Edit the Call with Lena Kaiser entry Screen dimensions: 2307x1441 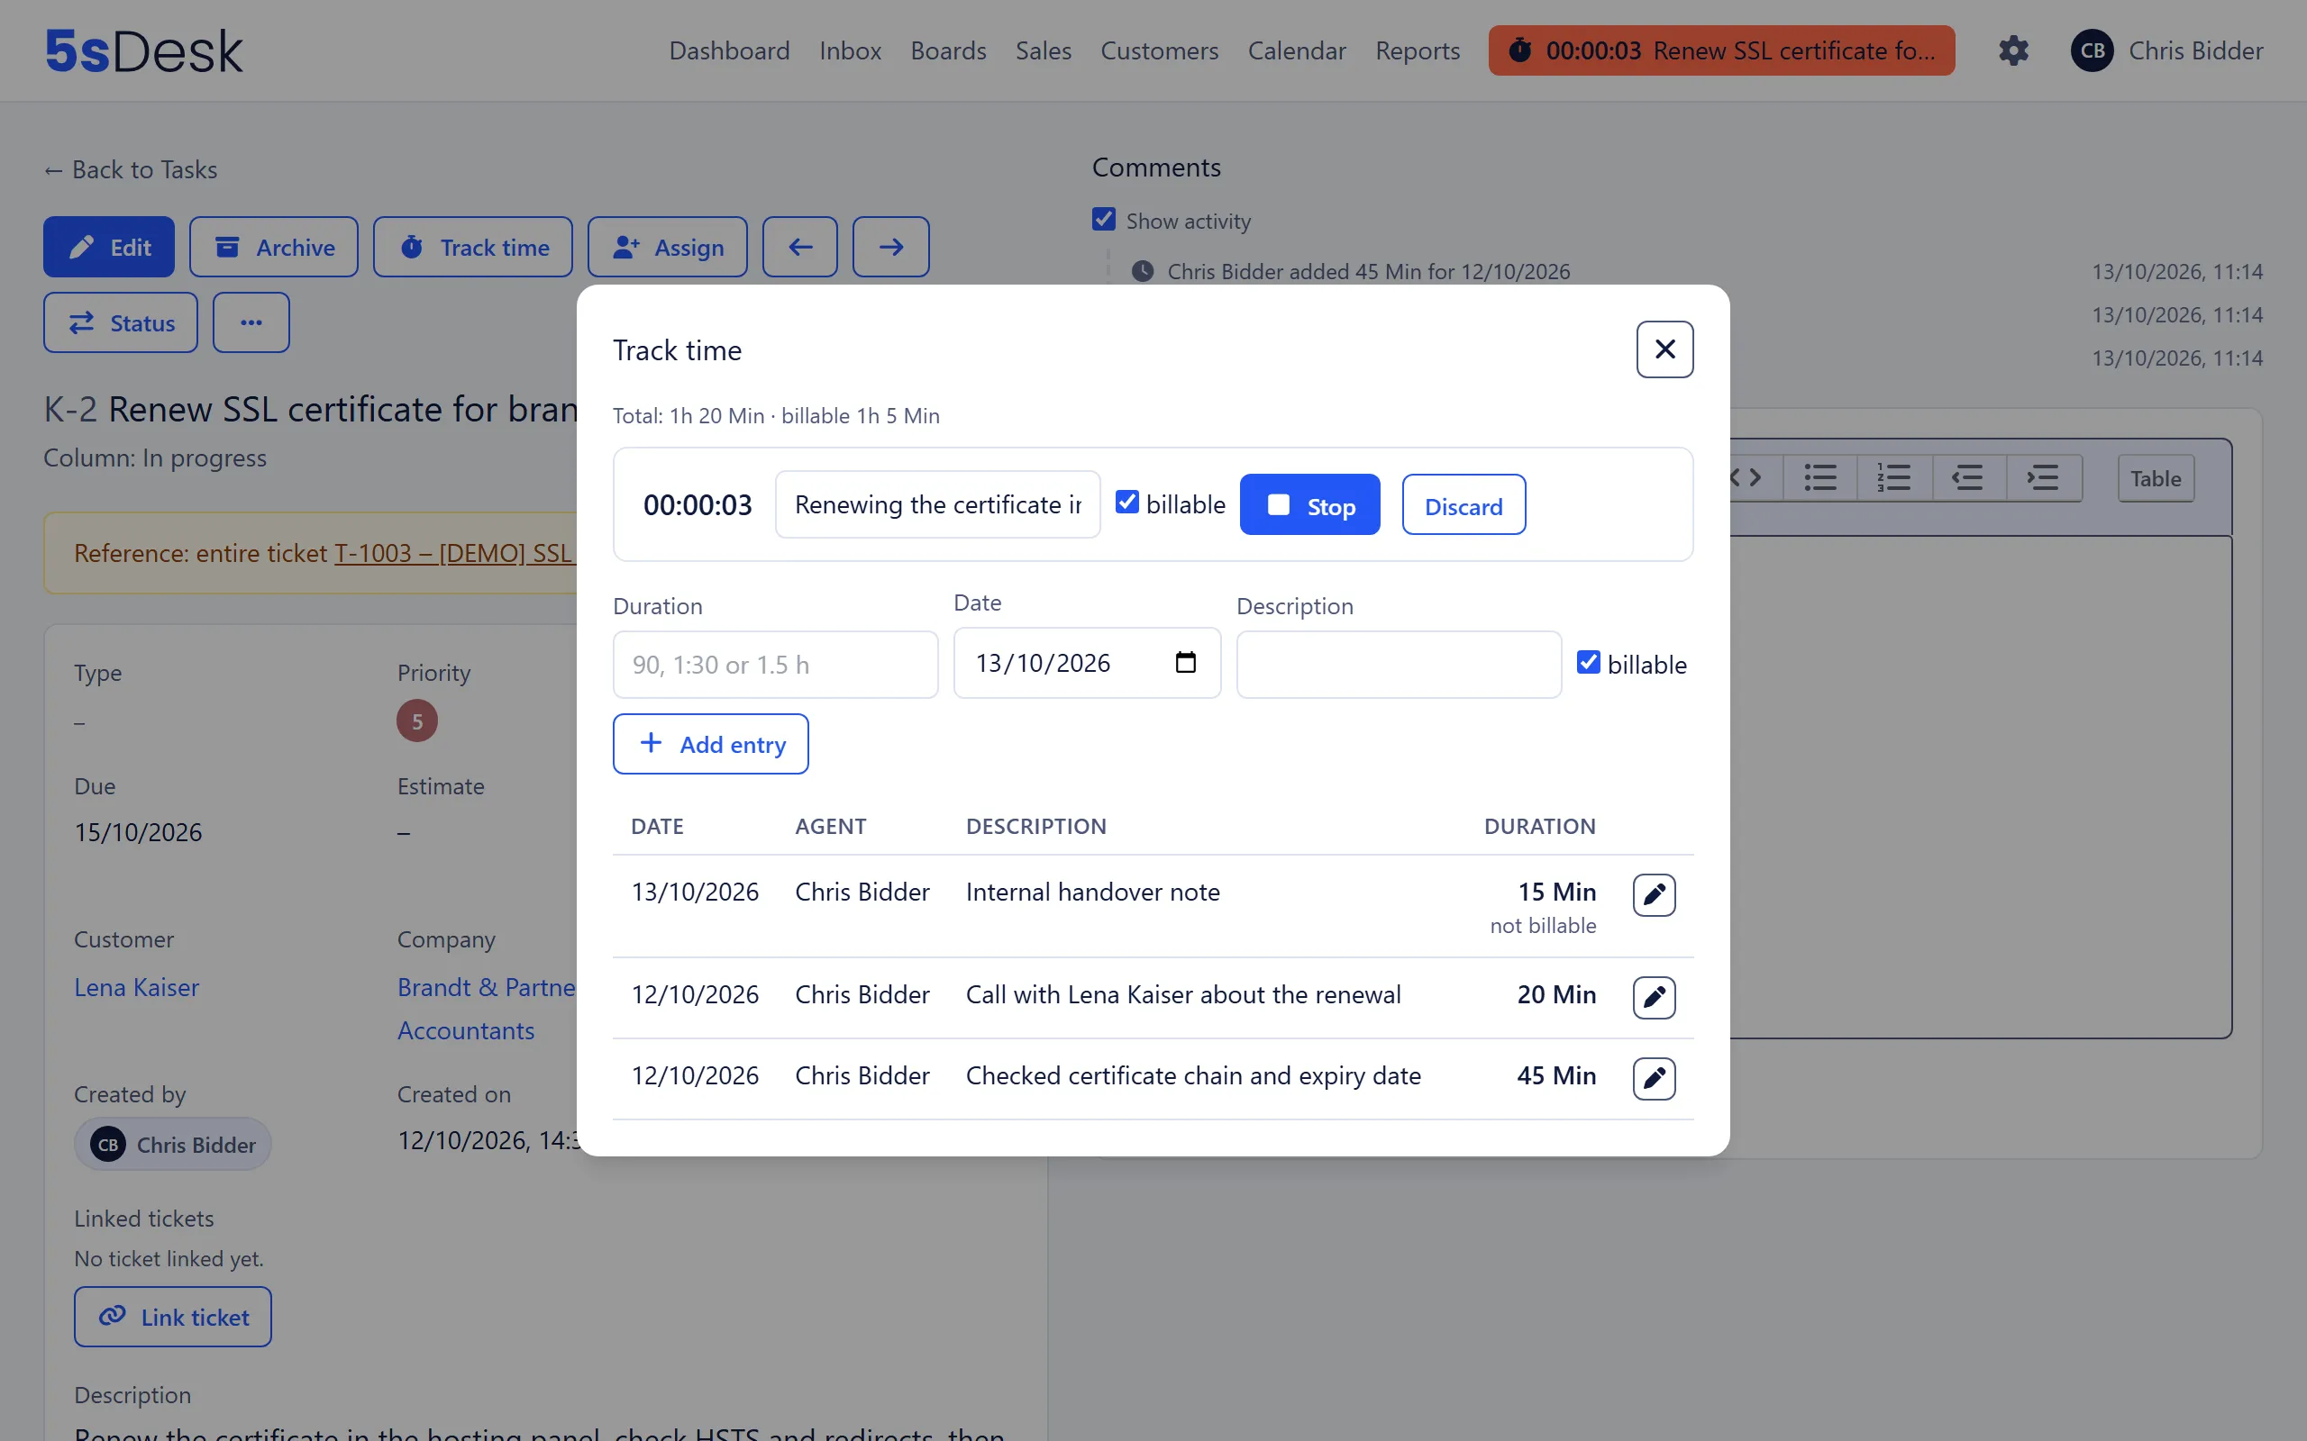point(1654,997)
